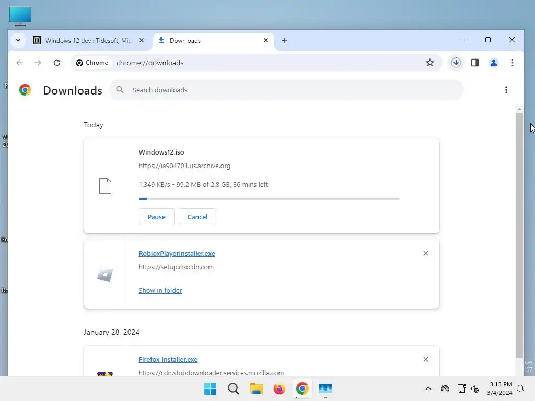
Task: Click the Chrome logo beside Downloads heading
Action: [x=25, y=90]
